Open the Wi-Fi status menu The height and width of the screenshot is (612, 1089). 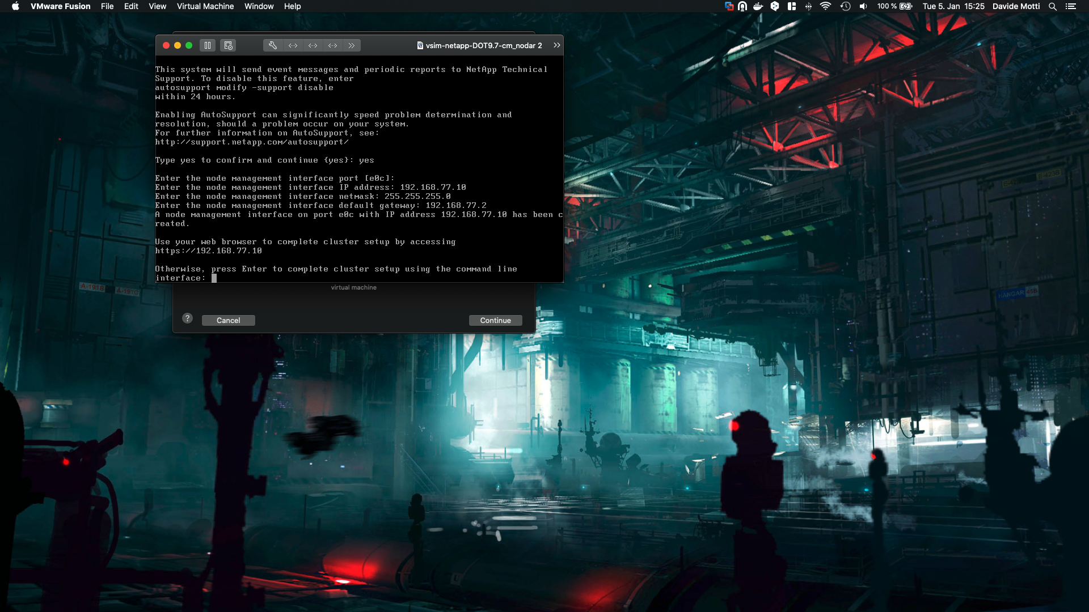pyautogui.click(x=825, y=6)
